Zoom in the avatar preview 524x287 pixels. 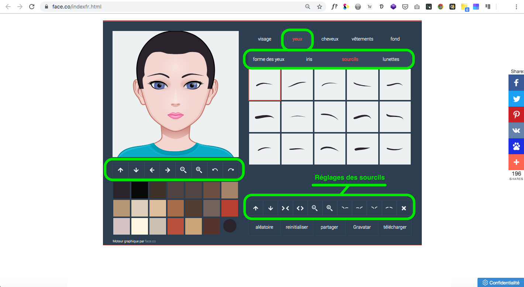coord(199,170)
